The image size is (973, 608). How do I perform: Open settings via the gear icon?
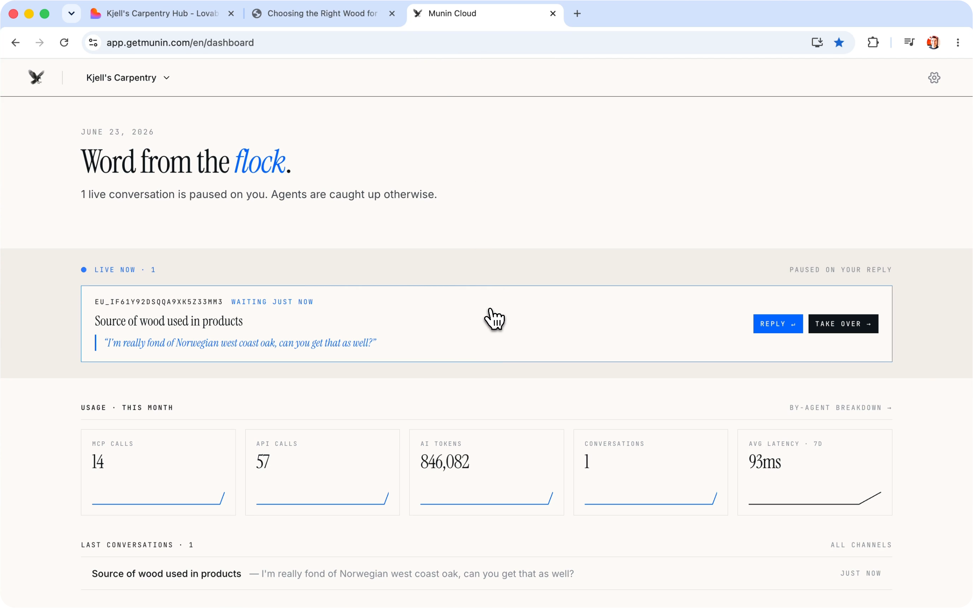click(x=934, y=78)
